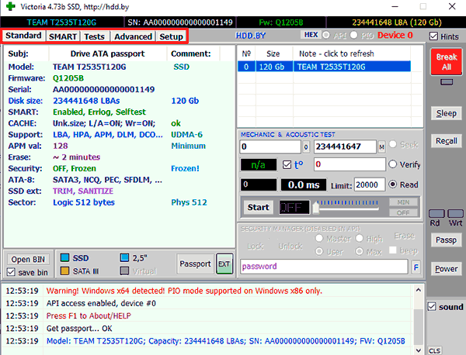
Task: Click the start LBA field containing 0
Action: 270,146
